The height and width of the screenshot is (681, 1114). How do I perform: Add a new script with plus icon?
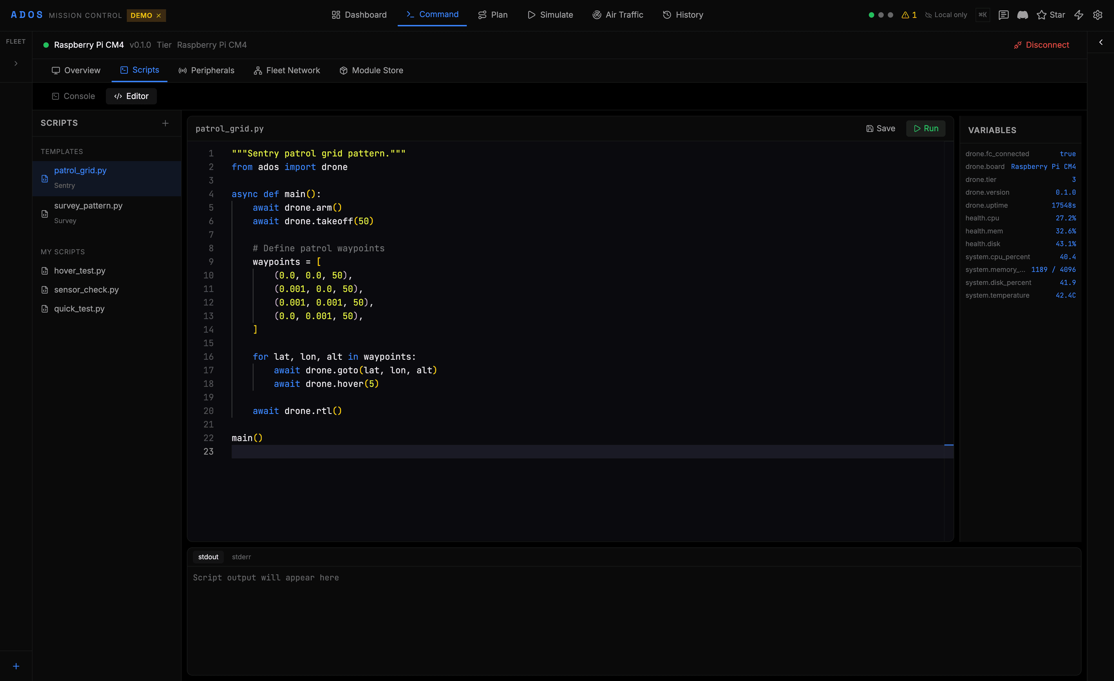point(165,123)
